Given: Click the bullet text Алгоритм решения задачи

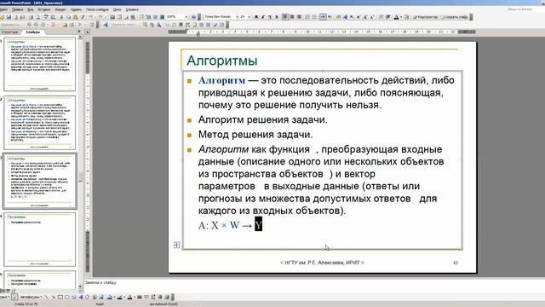Looking at the screenshot, I should 263,119.
